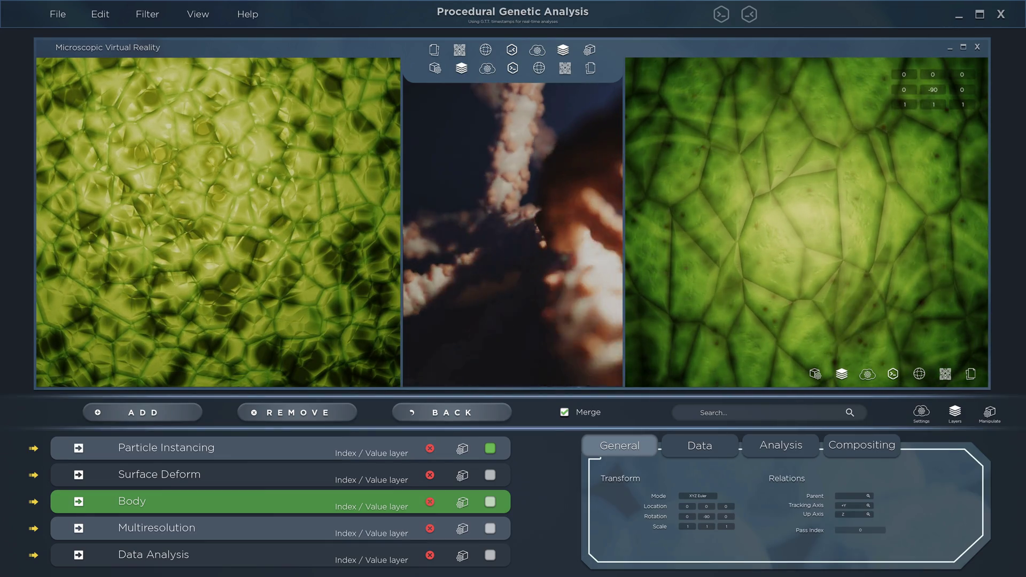The width and height of the screenshot is (1026, 577).
Task: Click the search magnifier icon
Action: point(850,412)
